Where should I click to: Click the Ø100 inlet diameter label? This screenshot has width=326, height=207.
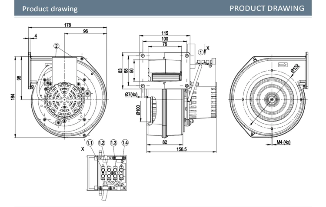click(138, 110)
